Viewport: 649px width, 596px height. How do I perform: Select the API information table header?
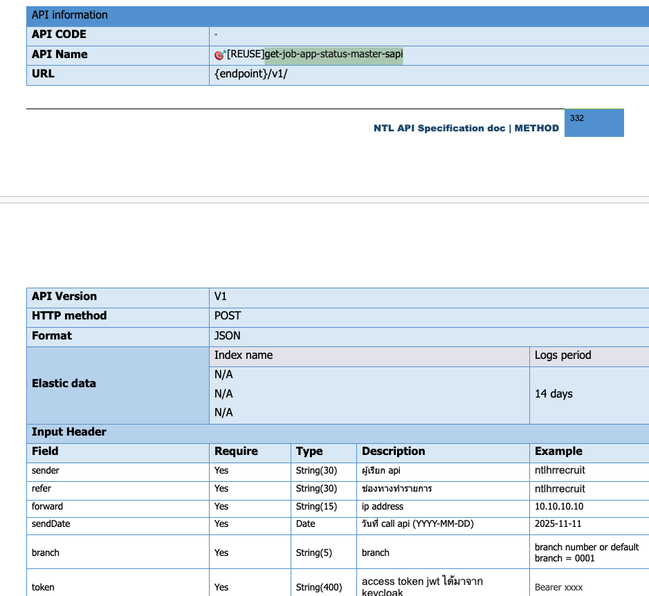click(70, 15)
